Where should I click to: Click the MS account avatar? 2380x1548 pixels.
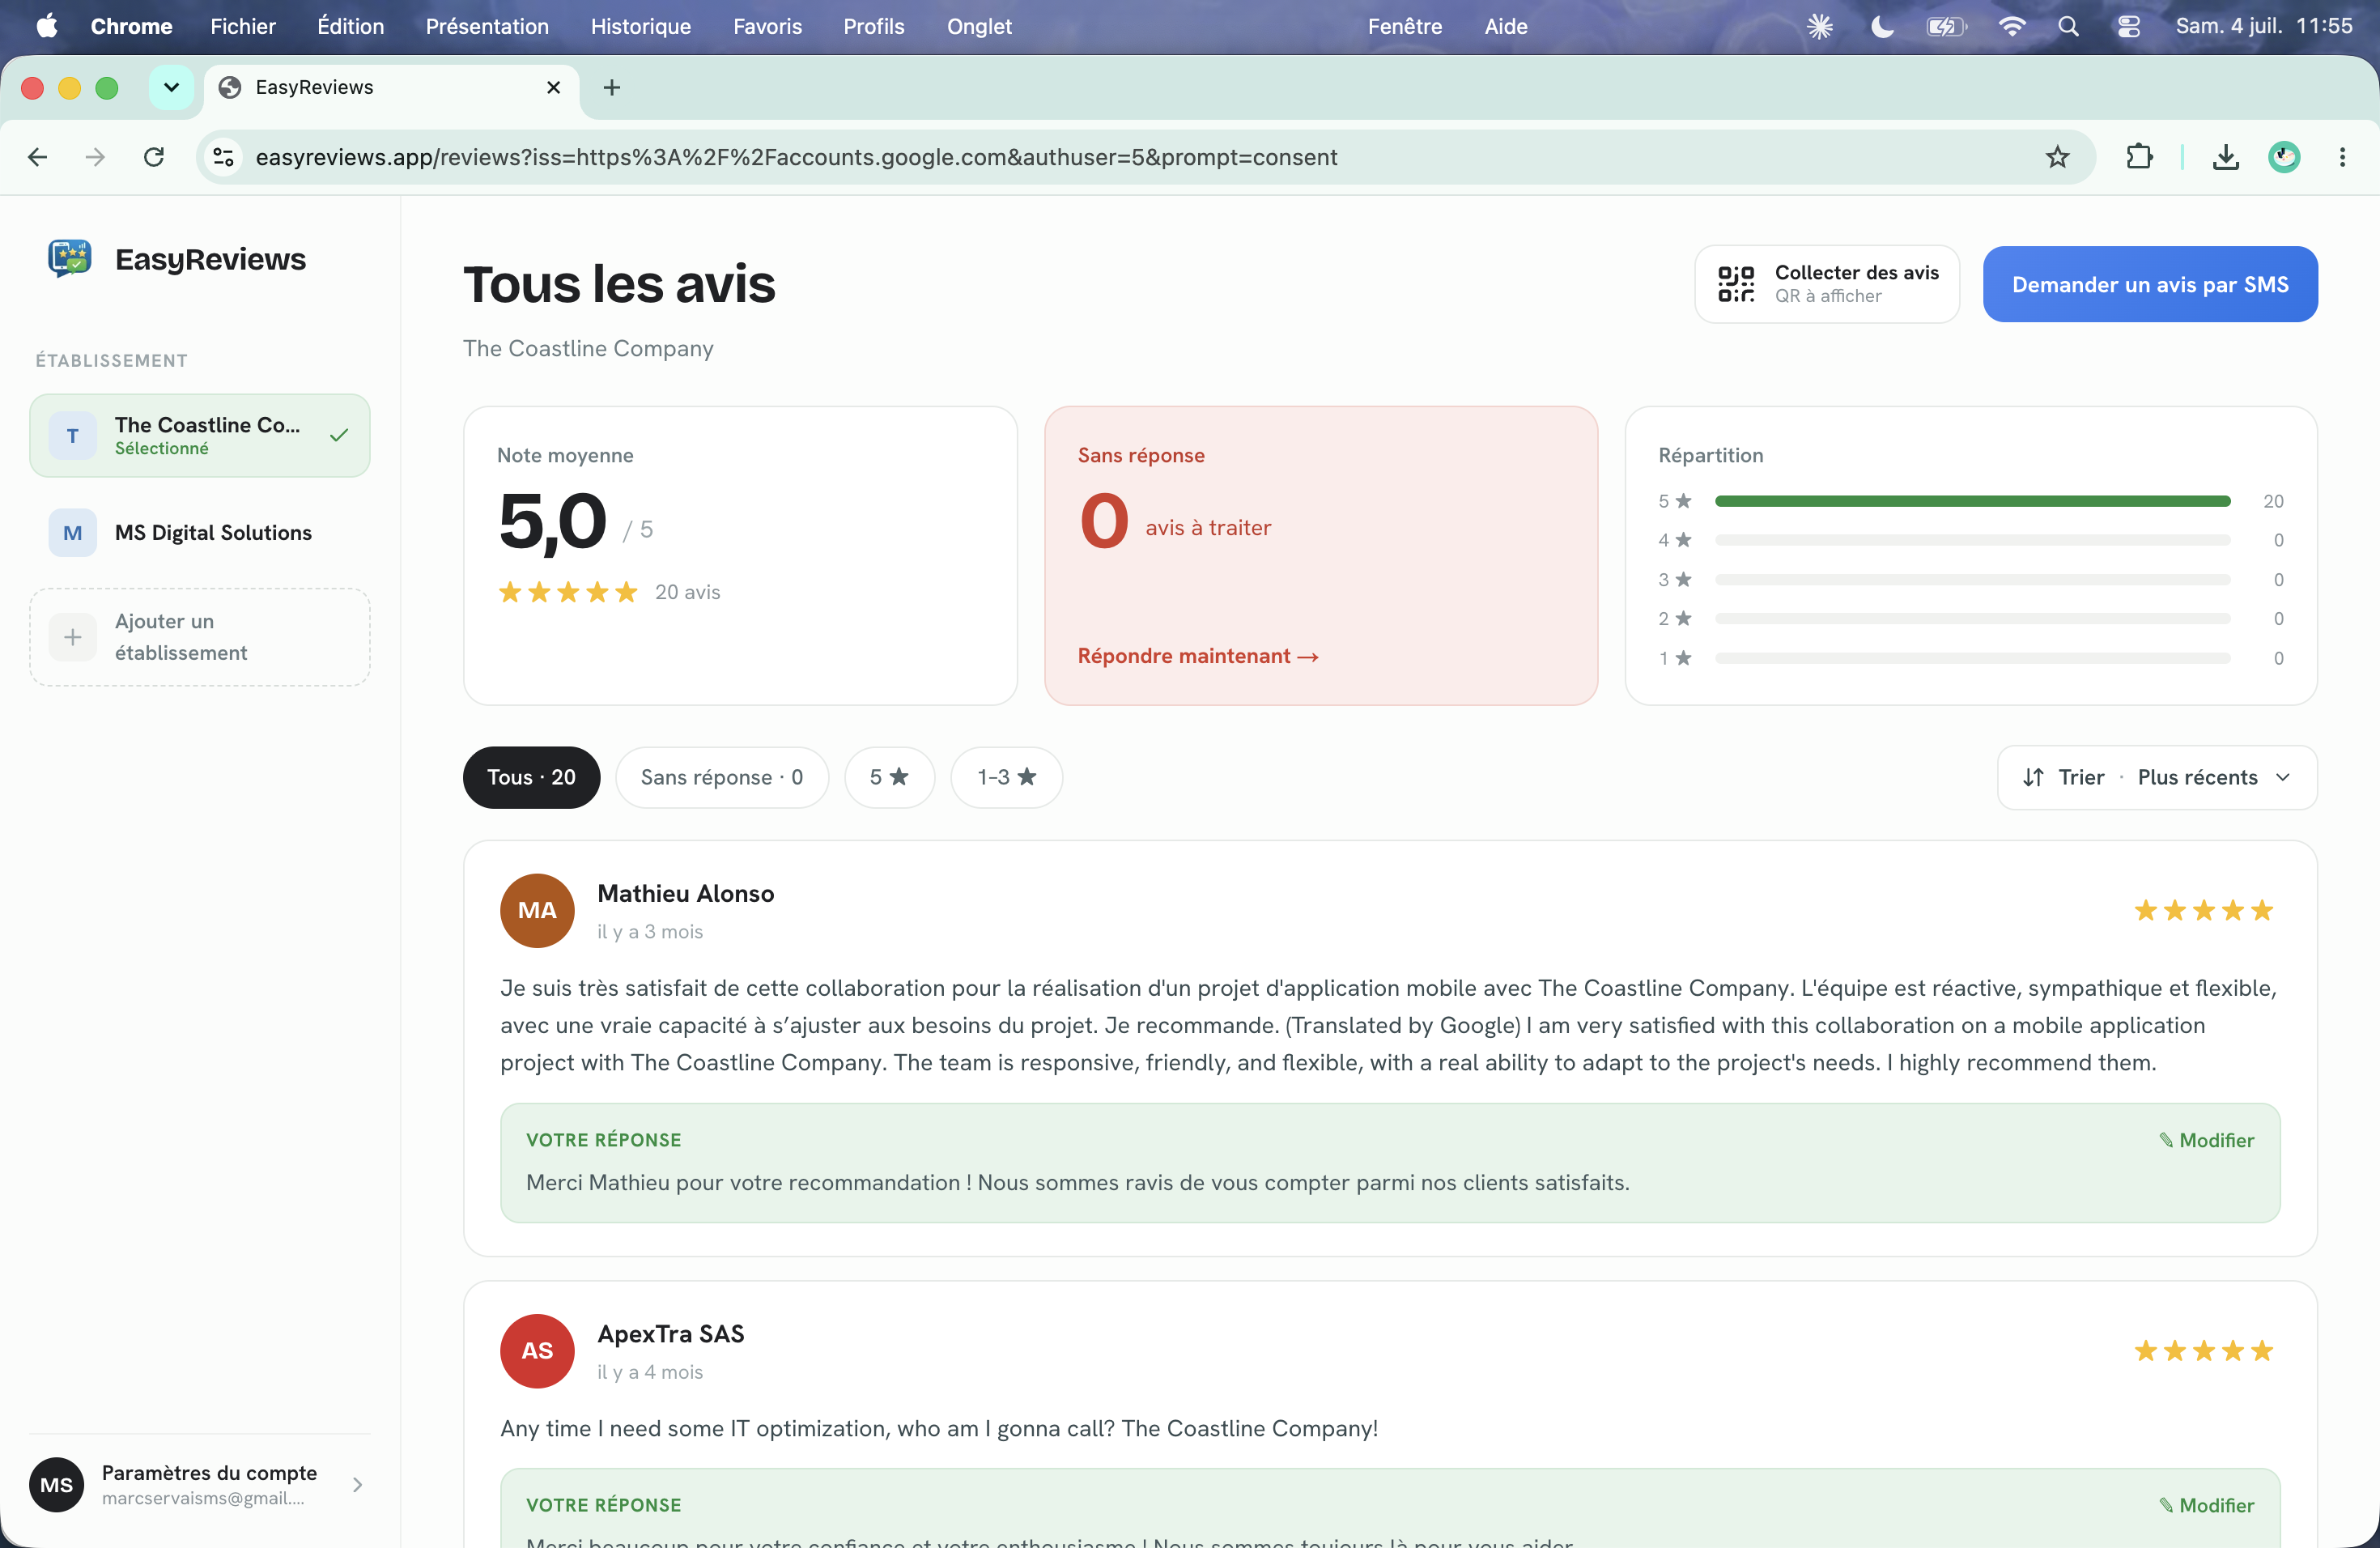[x=56, y=1484]
